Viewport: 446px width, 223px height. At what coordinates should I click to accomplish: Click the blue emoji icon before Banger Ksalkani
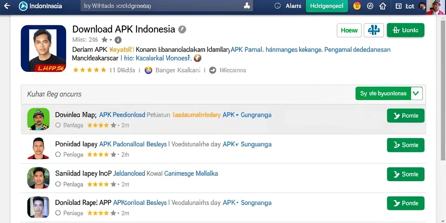pyautogui.click(x=149, y=70)
